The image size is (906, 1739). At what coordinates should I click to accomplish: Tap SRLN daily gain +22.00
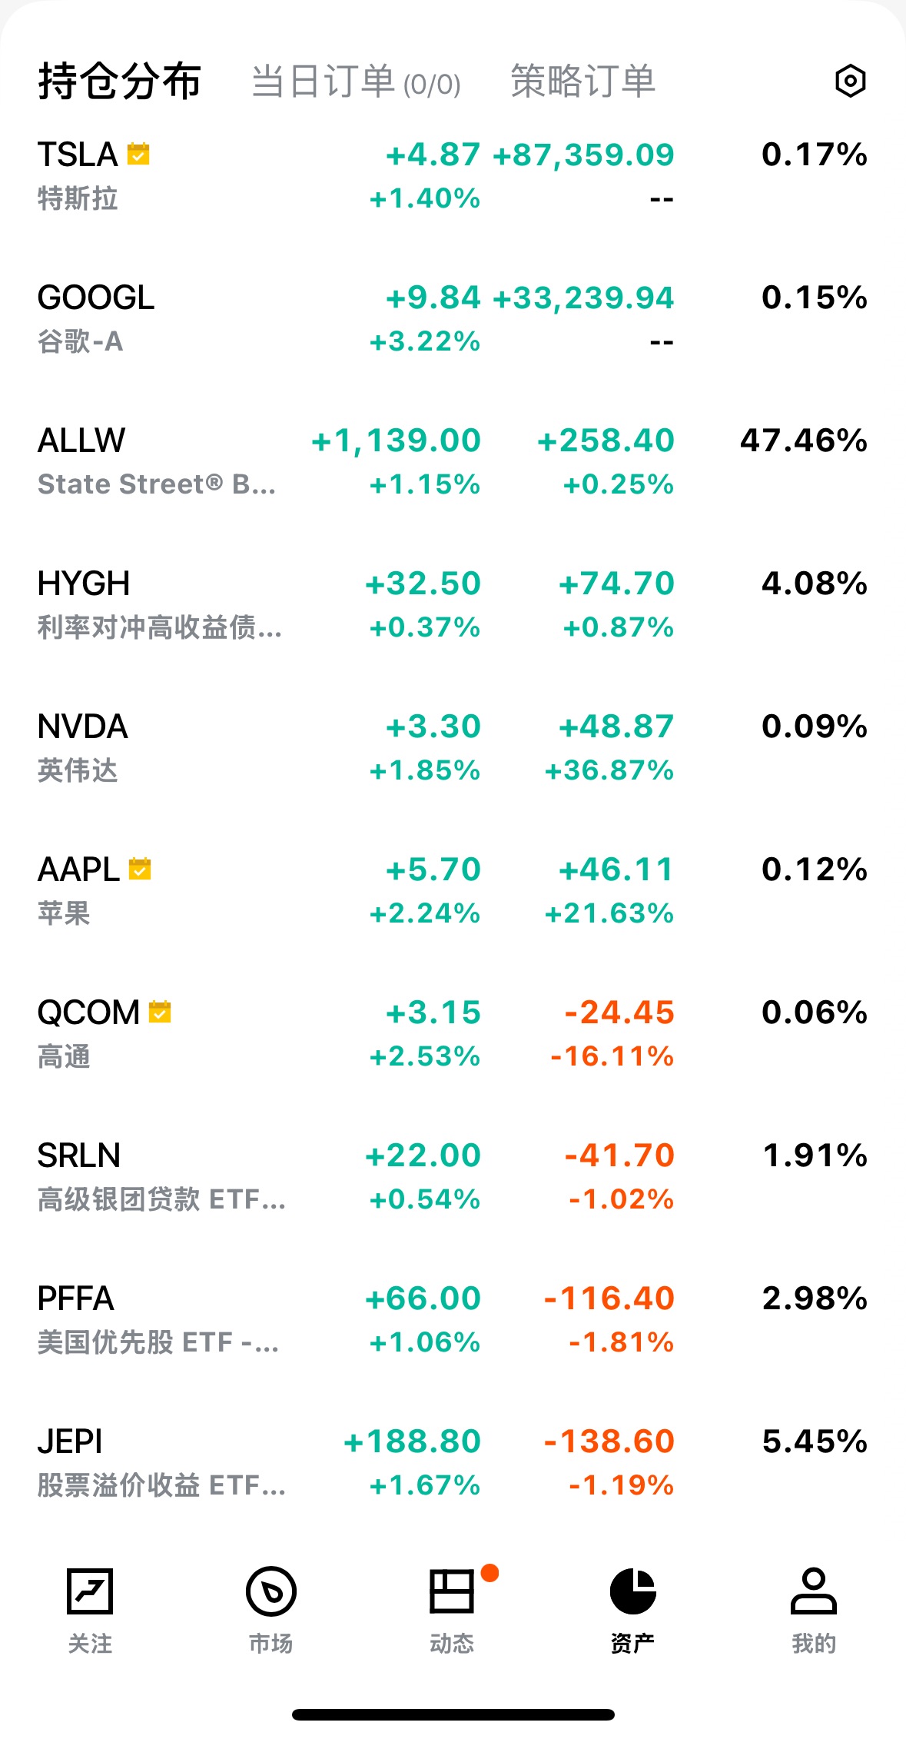click(423, 1155)
